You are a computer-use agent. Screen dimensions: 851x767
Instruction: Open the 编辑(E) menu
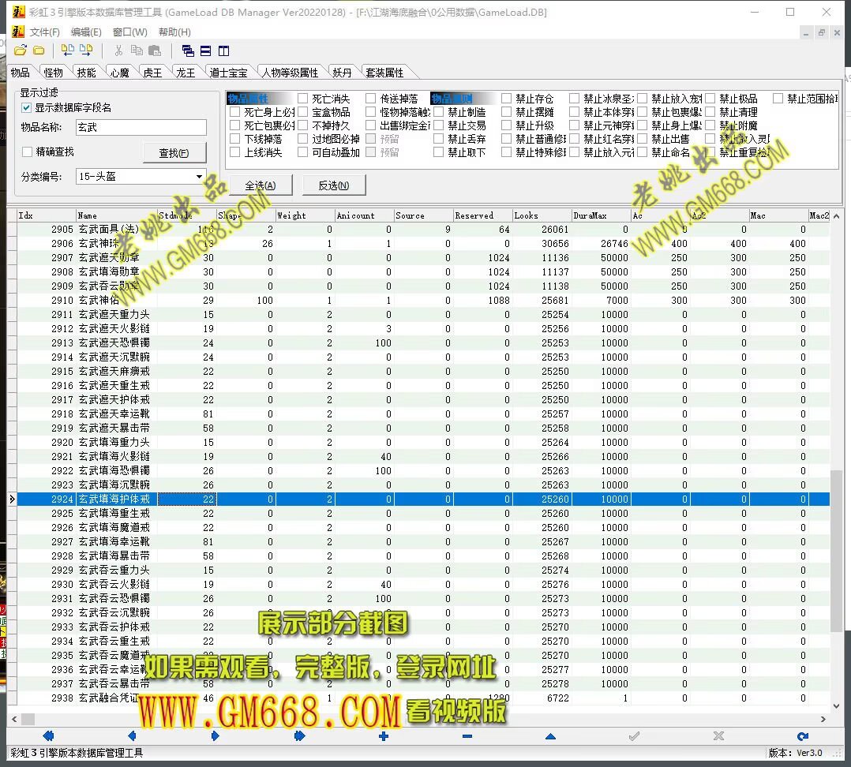(86, 32)
